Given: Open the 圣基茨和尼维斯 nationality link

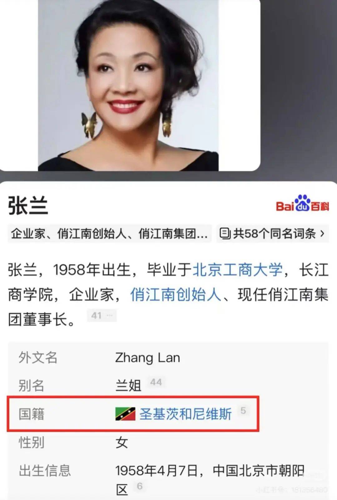Looking at the screenshot, I should pos(185,414).
